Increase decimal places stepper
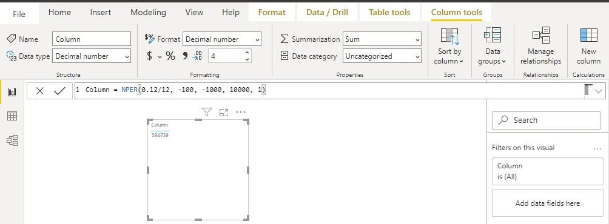This screenshot has height=224, width=609. point(247,52)
